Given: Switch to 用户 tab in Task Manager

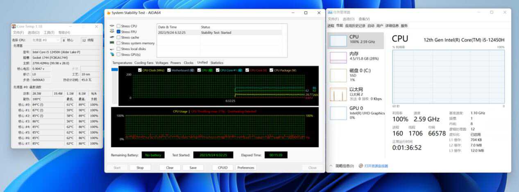Looking at the screenshot, I should coord(380,25).
